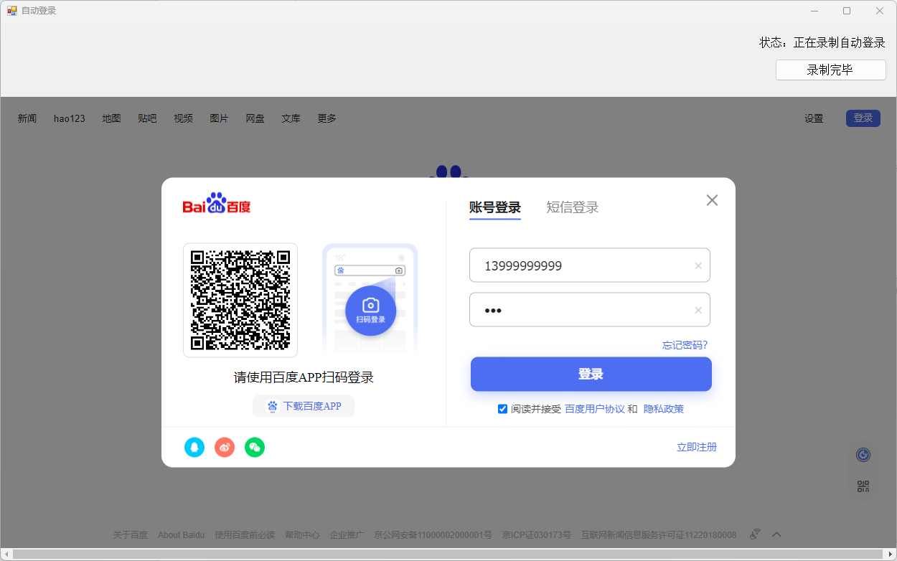Open the 忘记密码? link
This screenshot has height=561, width=897.
coord(685,345)
